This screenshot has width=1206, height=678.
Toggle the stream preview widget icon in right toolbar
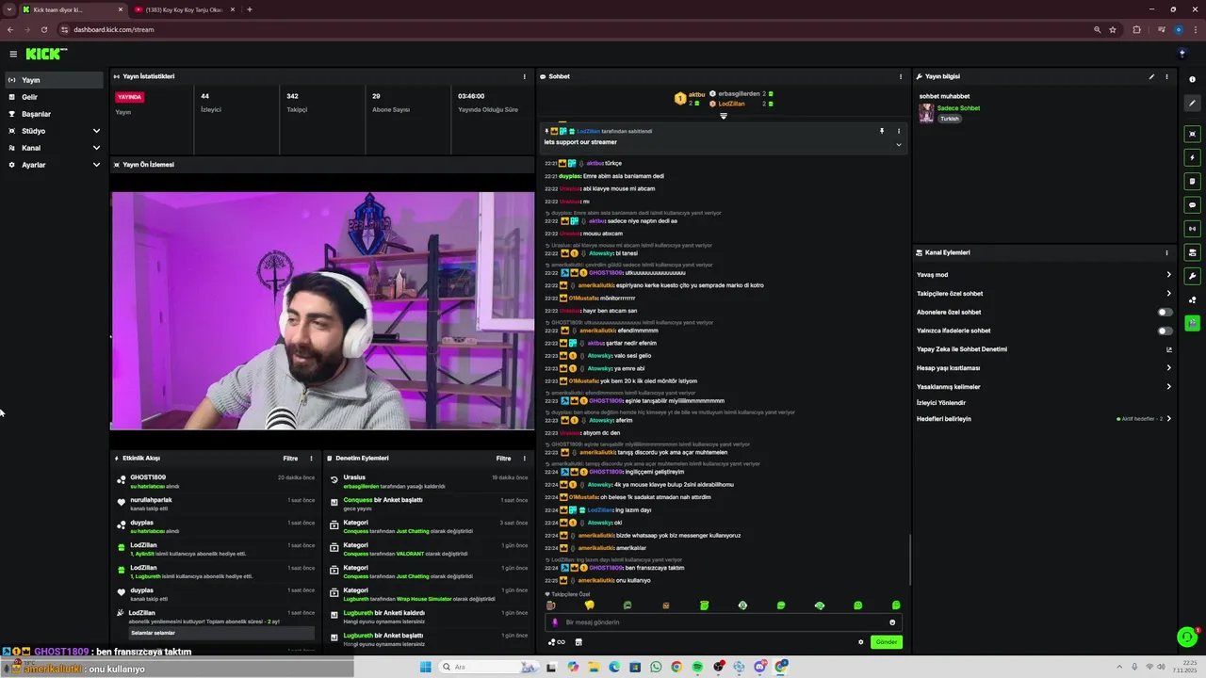tap(1193, 134)
